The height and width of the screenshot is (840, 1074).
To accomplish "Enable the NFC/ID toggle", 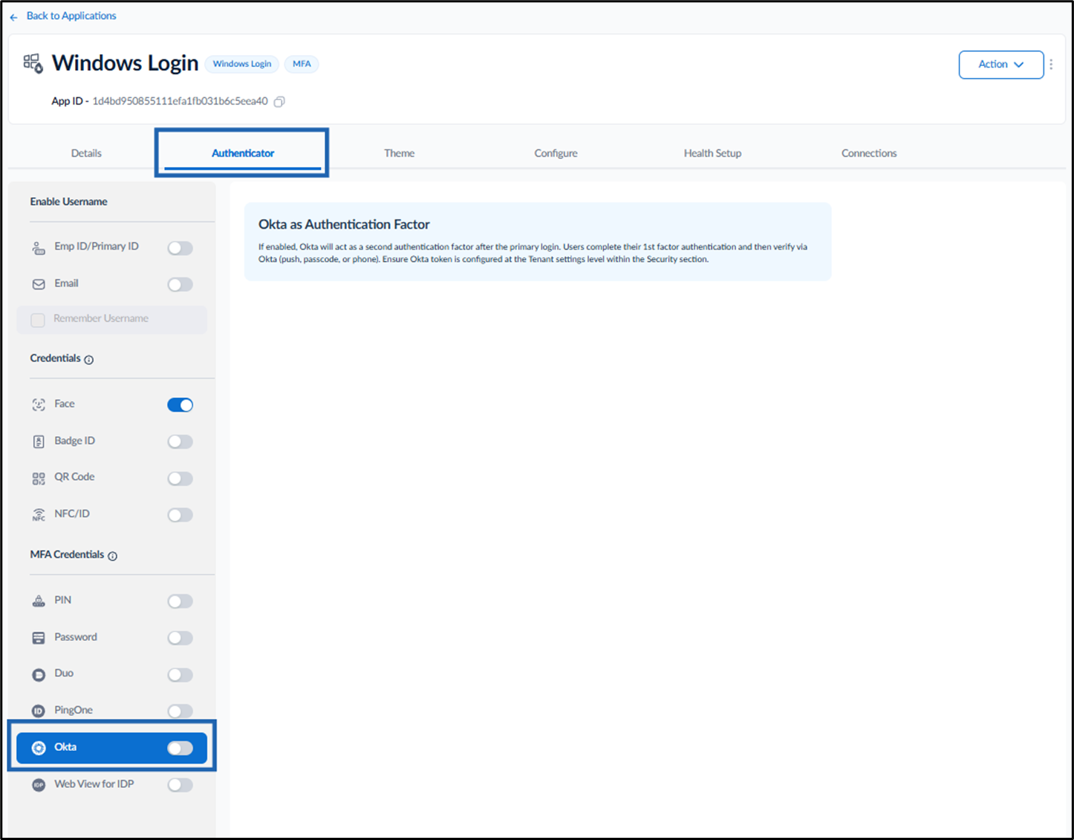I will click(180, 515).
